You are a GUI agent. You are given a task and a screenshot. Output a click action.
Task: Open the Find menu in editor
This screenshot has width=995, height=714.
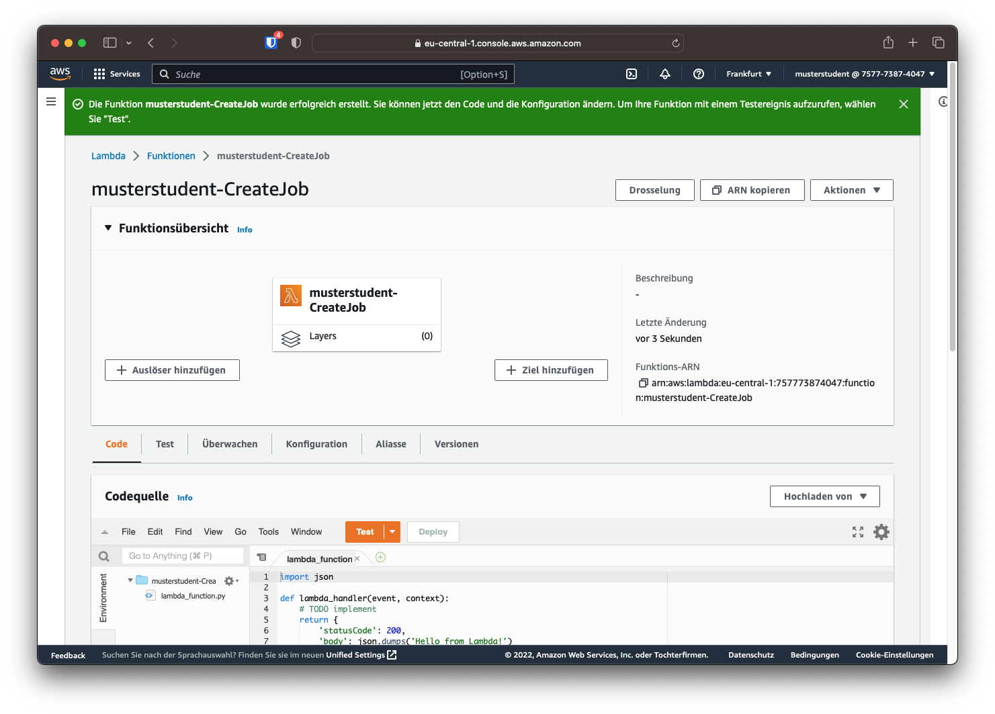183,532
